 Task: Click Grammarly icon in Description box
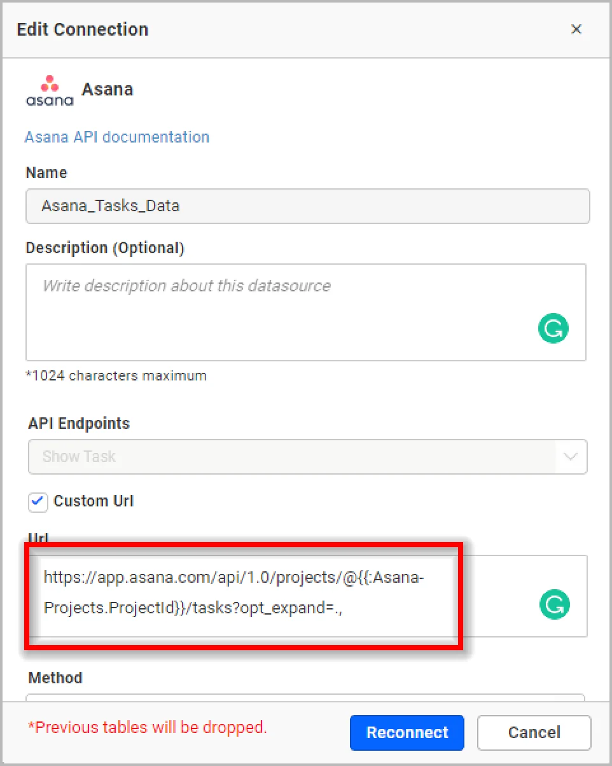553,329
